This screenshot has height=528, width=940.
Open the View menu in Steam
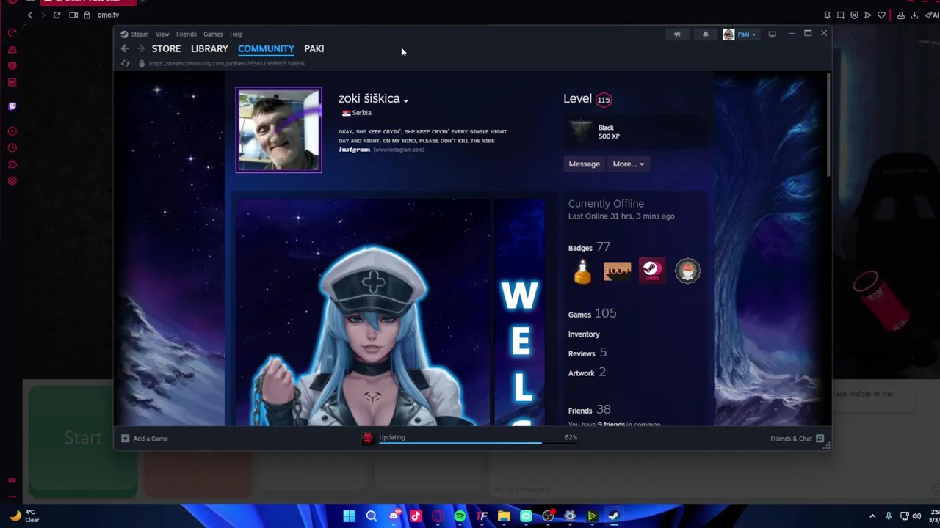coord(162,34)
